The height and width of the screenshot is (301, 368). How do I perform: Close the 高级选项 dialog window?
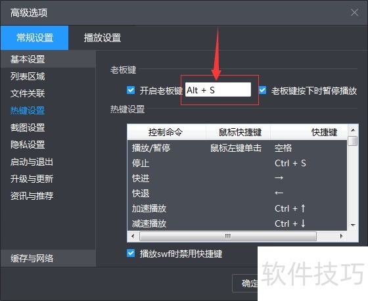click(354, 12)
